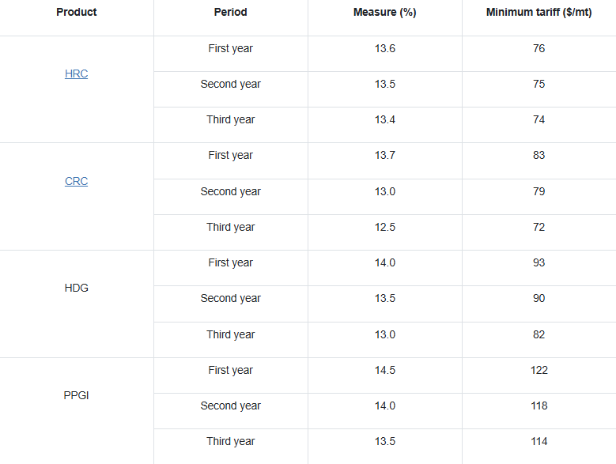Click HRC first year measure 13.6
The width and height of the screenshot is (616, 464).
pyautogui.click(x=385, y=48)
